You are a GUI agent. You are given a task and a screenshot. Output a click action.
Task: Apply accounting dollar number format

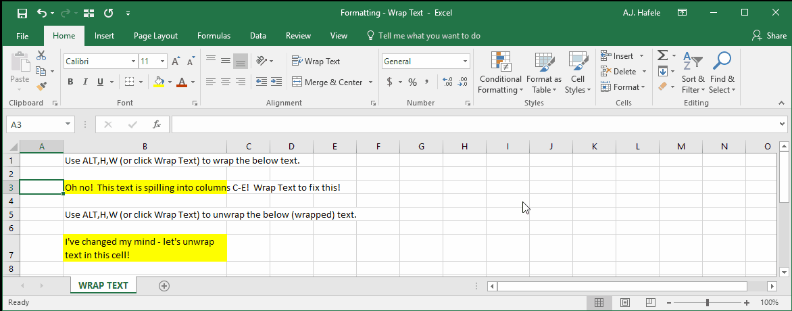[x=389, y=82]
